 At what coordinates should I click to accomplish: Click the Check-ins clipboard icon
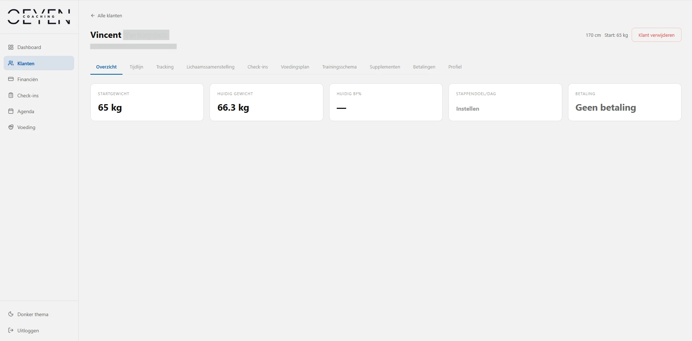11,95
